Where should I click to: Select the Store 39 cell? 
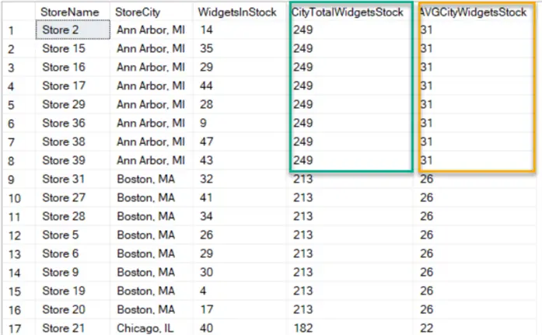(x=72, y=160)
